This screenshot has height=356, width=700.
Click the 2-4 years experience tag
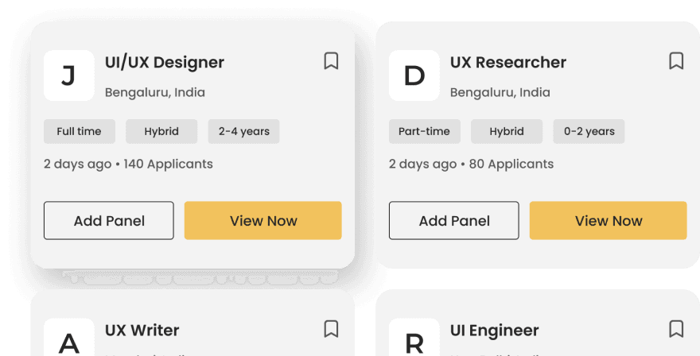[x=243, y=131]
